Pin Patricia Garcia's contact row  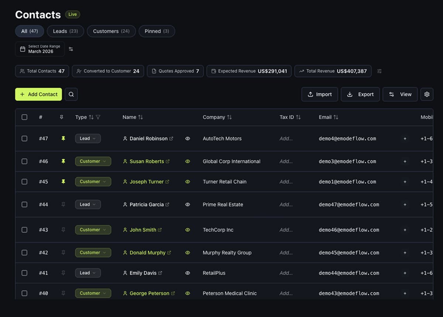click(63, 204)
